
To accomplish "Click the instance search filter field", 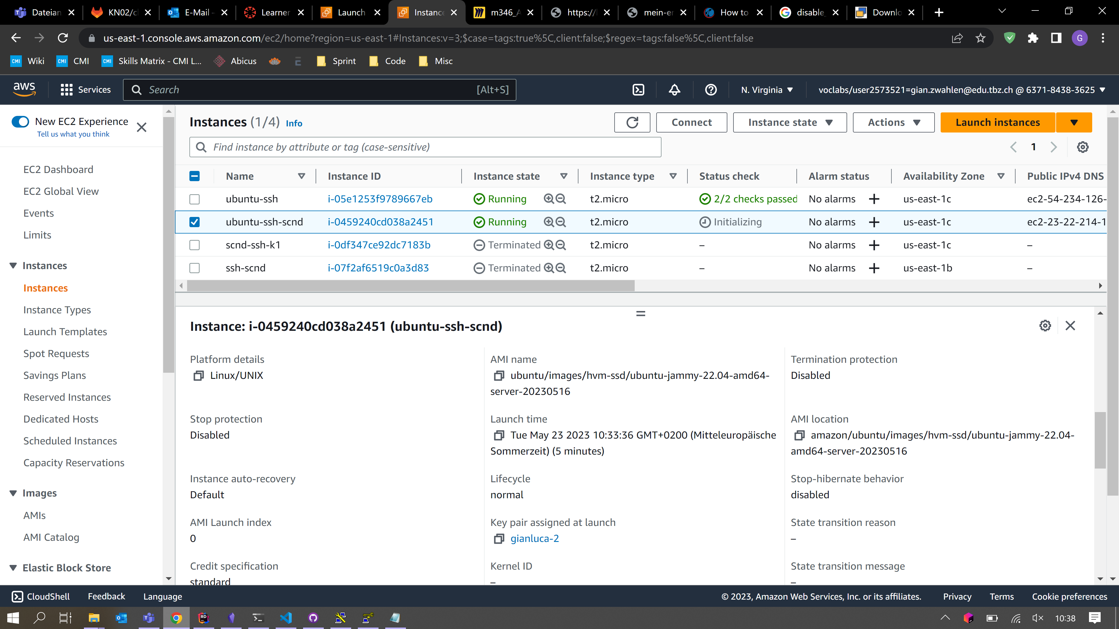I will pos(425,147).
